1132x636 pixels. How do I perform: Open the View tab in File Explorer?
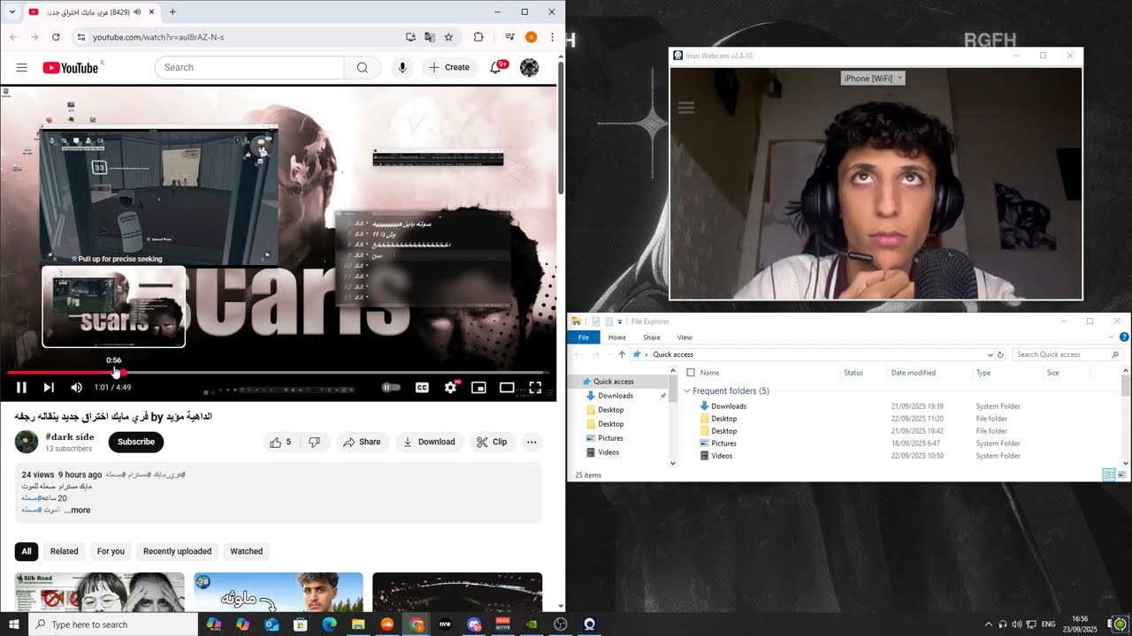tap(685, 337)
